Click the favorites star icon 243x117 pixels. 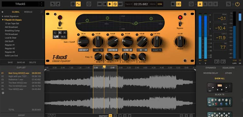pos(2,12)
